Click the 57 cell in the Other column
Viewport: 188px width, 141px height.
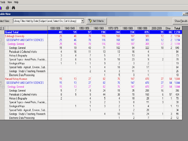click(168, 94)
